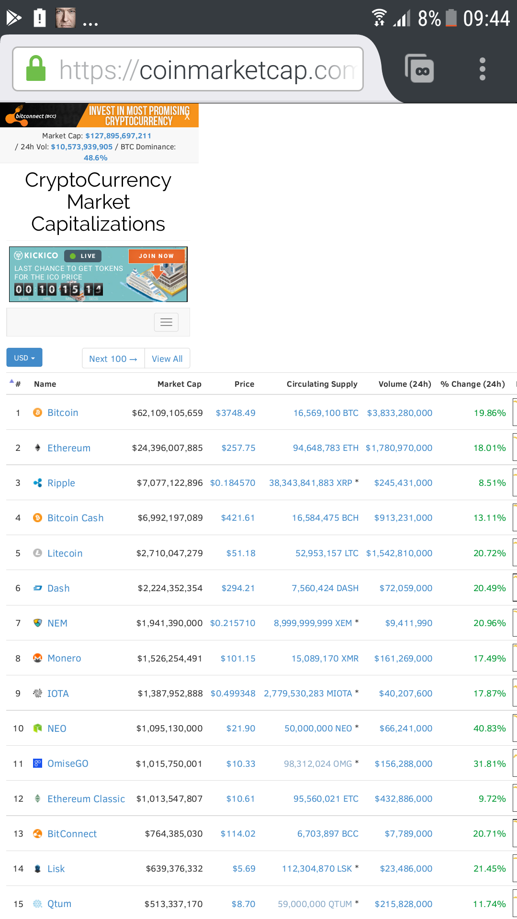Close the bitconnect ad banner

click(187, 117)
